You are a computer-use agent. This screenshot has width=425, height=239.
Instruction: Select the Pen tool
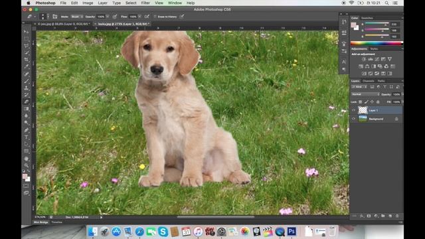coord(27,130)
